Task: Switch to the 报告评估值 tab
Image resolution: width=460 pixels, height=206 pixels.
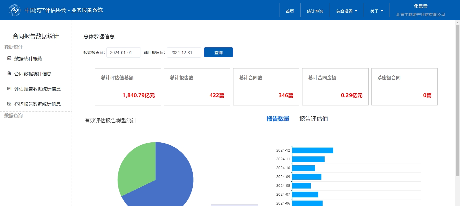Action: [313, 119]
